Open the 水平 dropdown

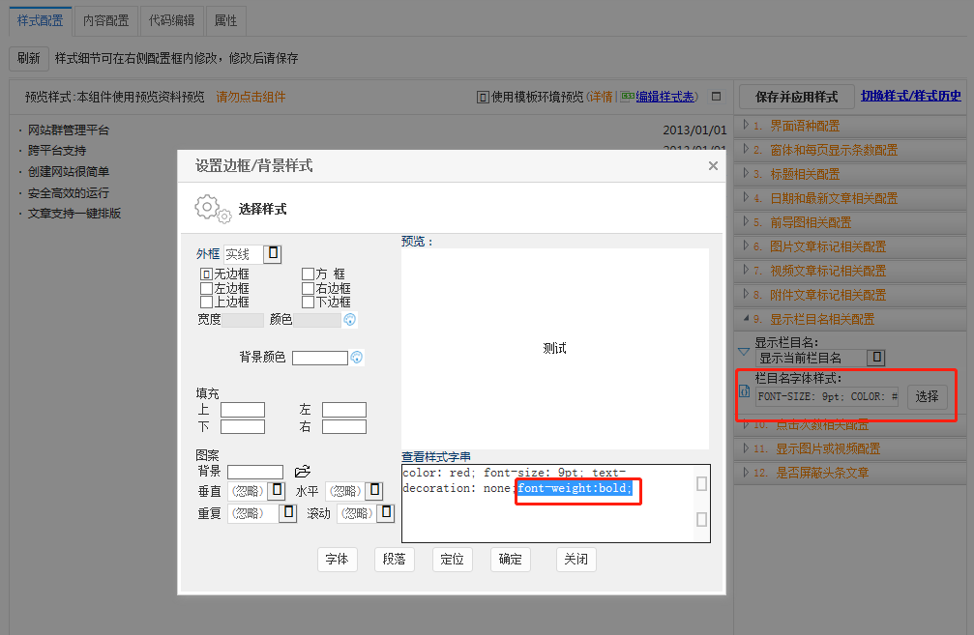click(374, 490)
